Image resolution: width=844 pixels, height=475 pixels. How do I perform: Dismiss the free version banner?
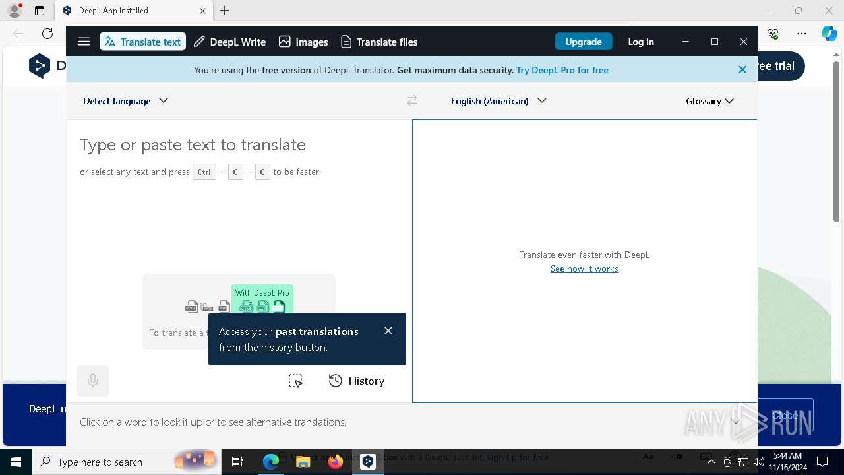click(x=742, y=69)
